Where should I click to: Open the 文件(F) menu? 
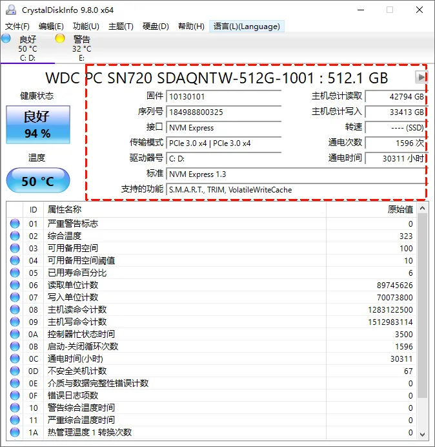(17, 26)
